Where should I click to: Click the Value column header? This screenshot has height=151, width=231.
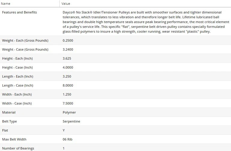click(x=66, y=4)
